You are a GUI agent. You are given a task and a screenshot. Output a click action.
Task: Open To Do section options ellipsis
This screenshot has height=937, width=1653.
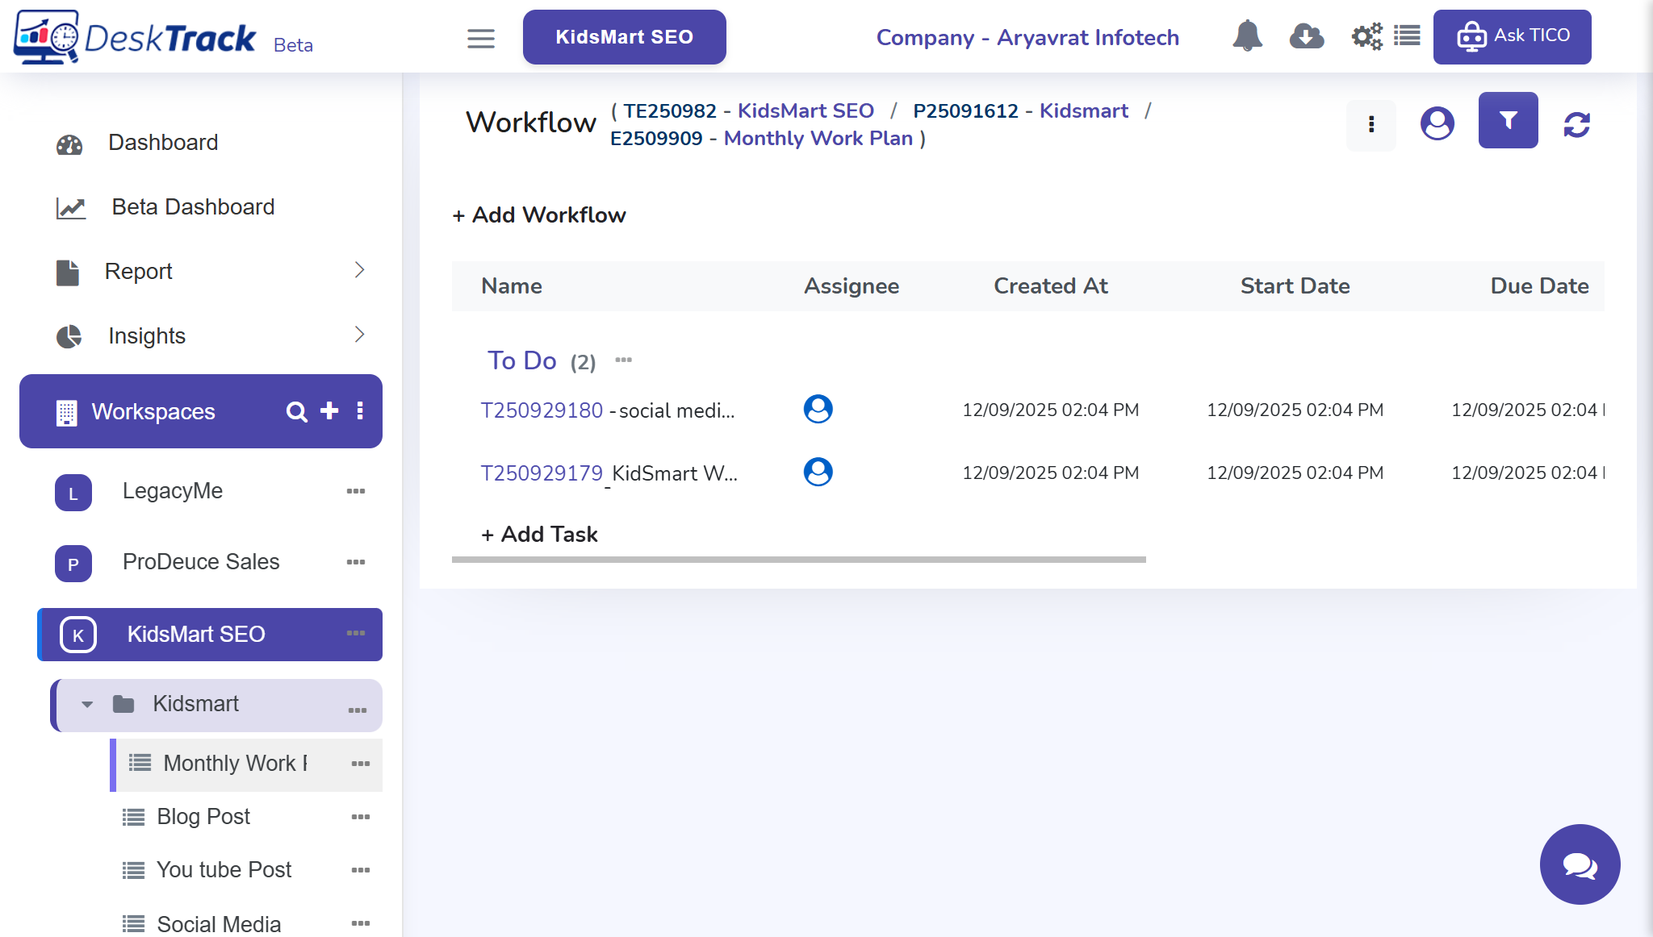click(623, 360)
